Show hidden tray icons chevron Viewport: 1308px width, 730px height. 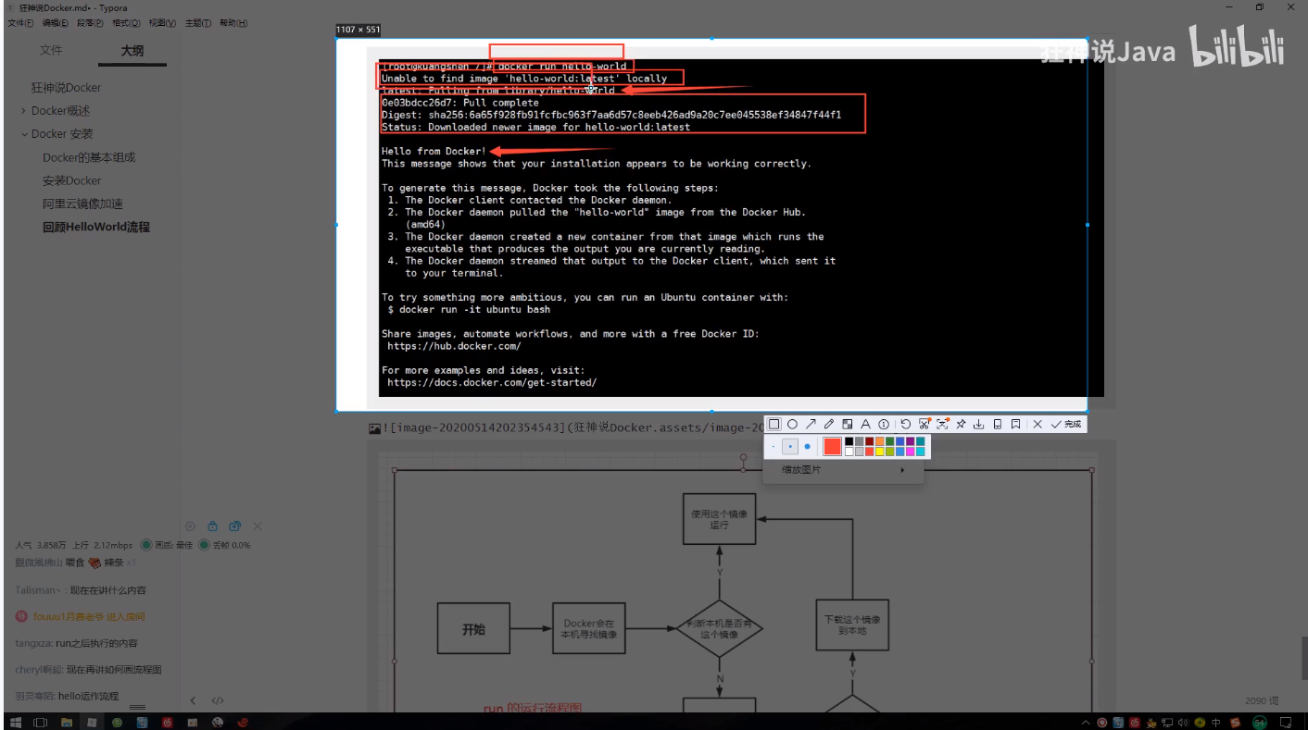pyautogui.click(x=1086, y=723)
